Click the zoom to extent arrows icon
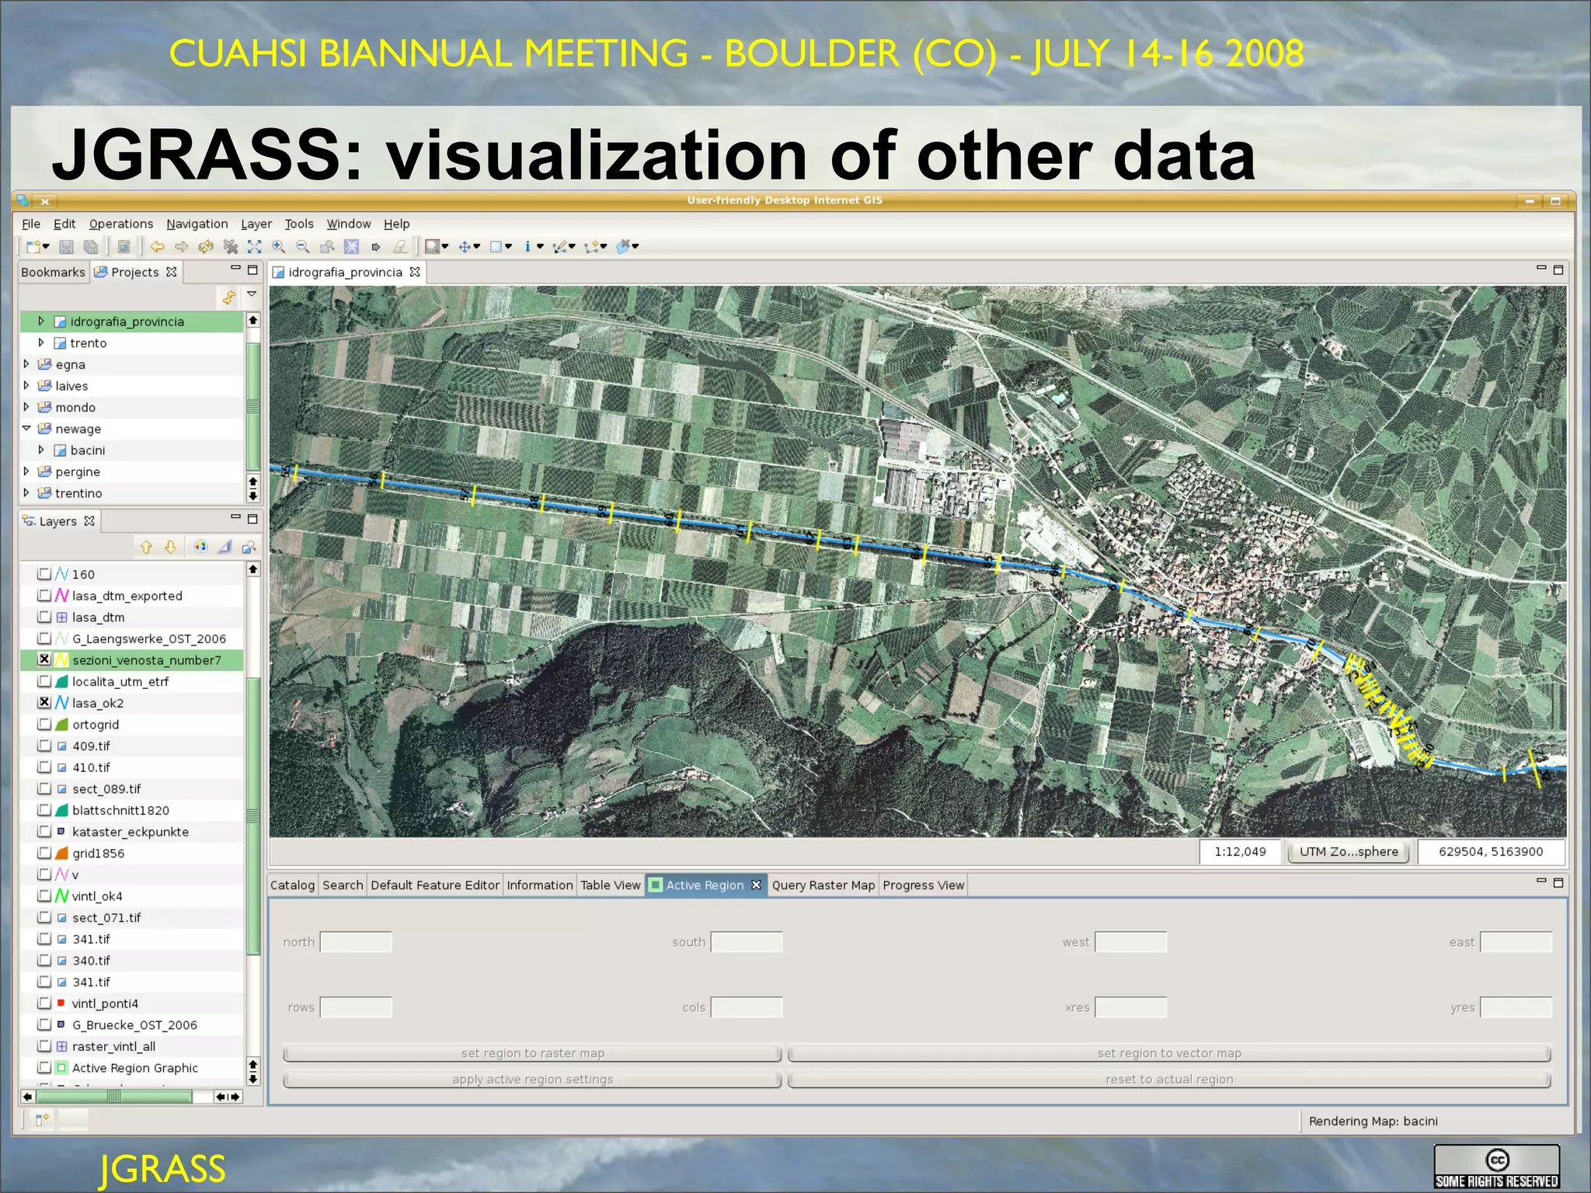Screen dimensions: 1591x1193 (254, 247)
